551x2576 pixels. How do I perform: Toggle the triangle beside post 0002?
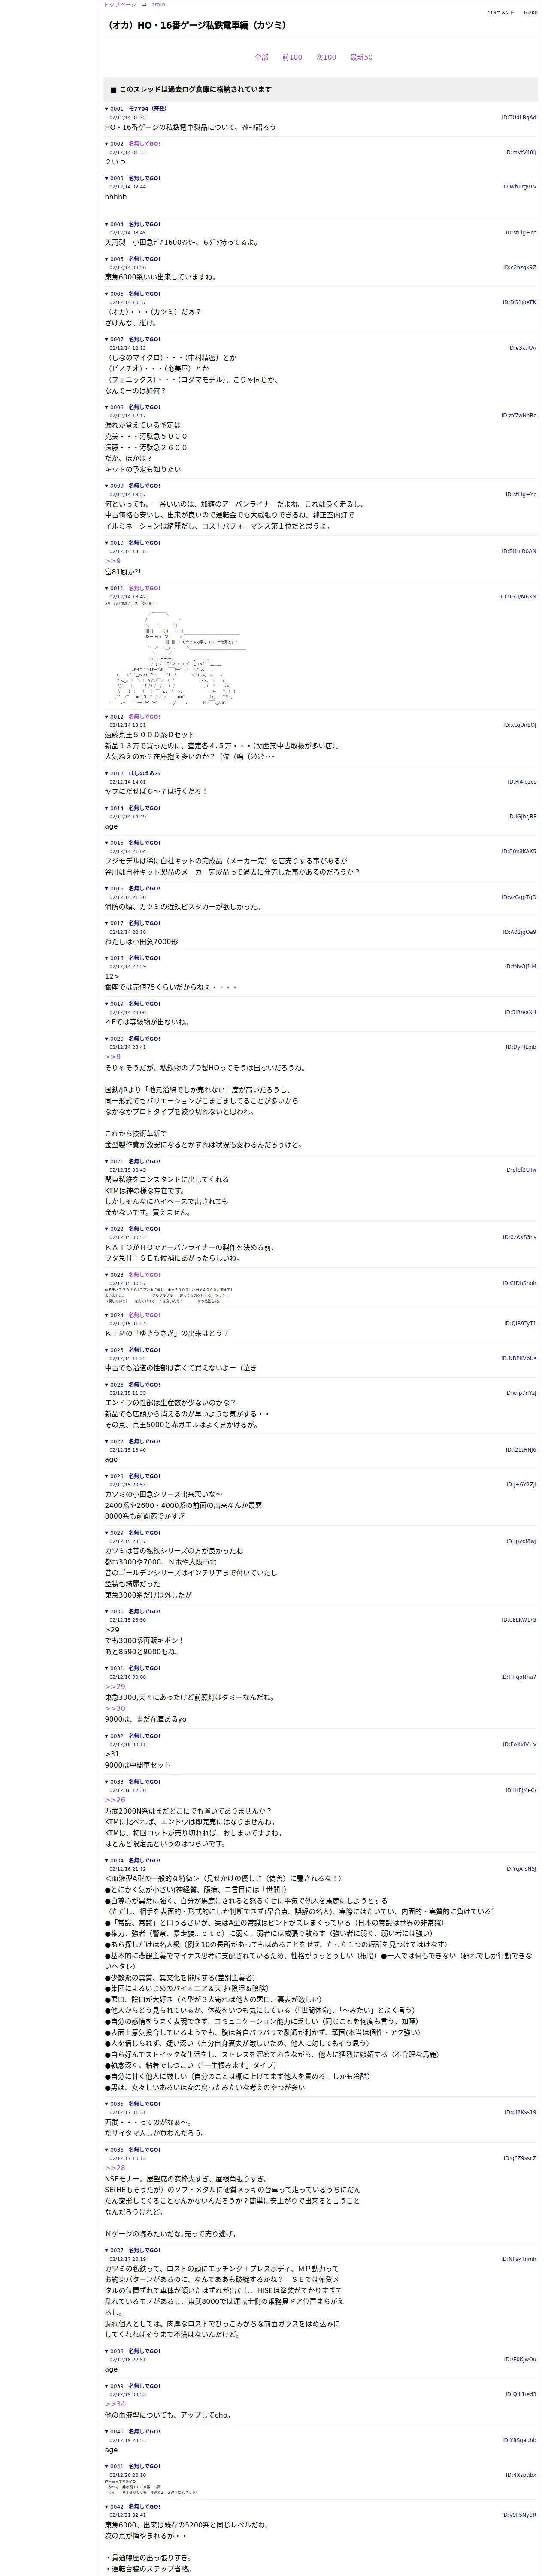(x=107, y=144)
